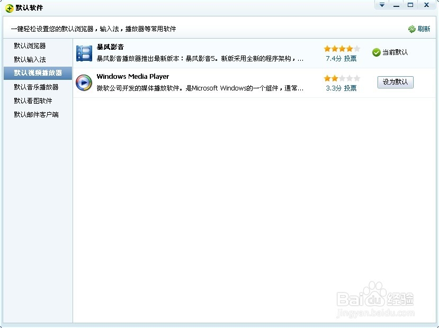Screen dimensions: 439x328
Task: Click the 暴风影音播放器推出最新版本 description
Action: pyautogui.click(x=200, y=59)
